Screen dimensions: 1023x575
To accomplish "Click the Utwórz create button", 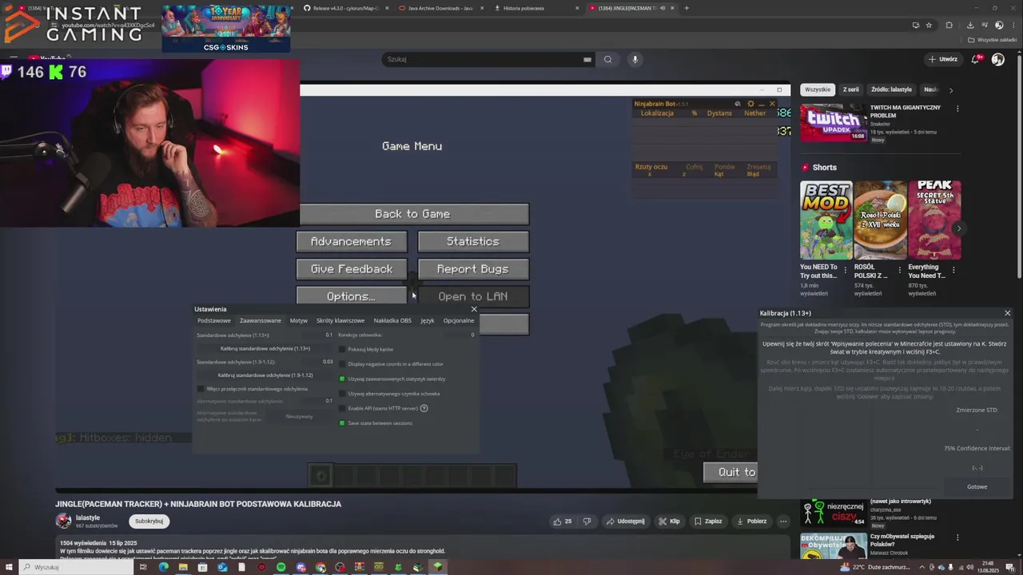I will point(943,59).
